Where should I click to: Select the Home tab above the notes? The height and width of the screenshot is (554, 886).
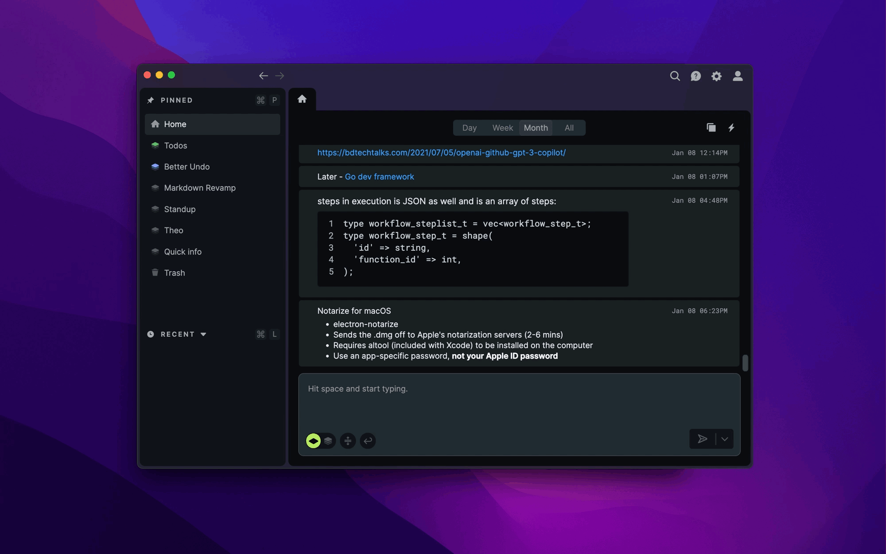(x=302, y=99)
